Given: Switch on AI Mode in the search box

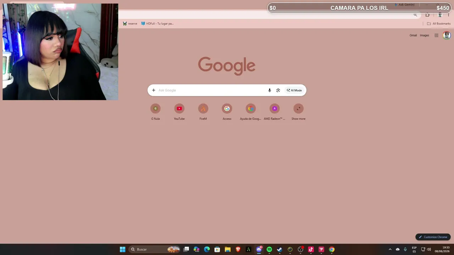Looking at the screenshot, I should pyautogui.click(x=294, y=90).
